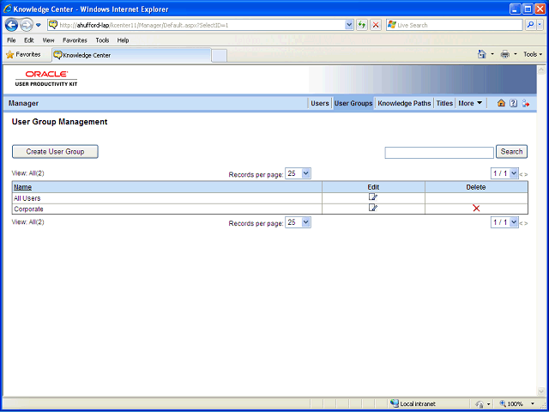Open the search provider dropdown arrow
Screen dimensions: 549x412
coord(540,25)
